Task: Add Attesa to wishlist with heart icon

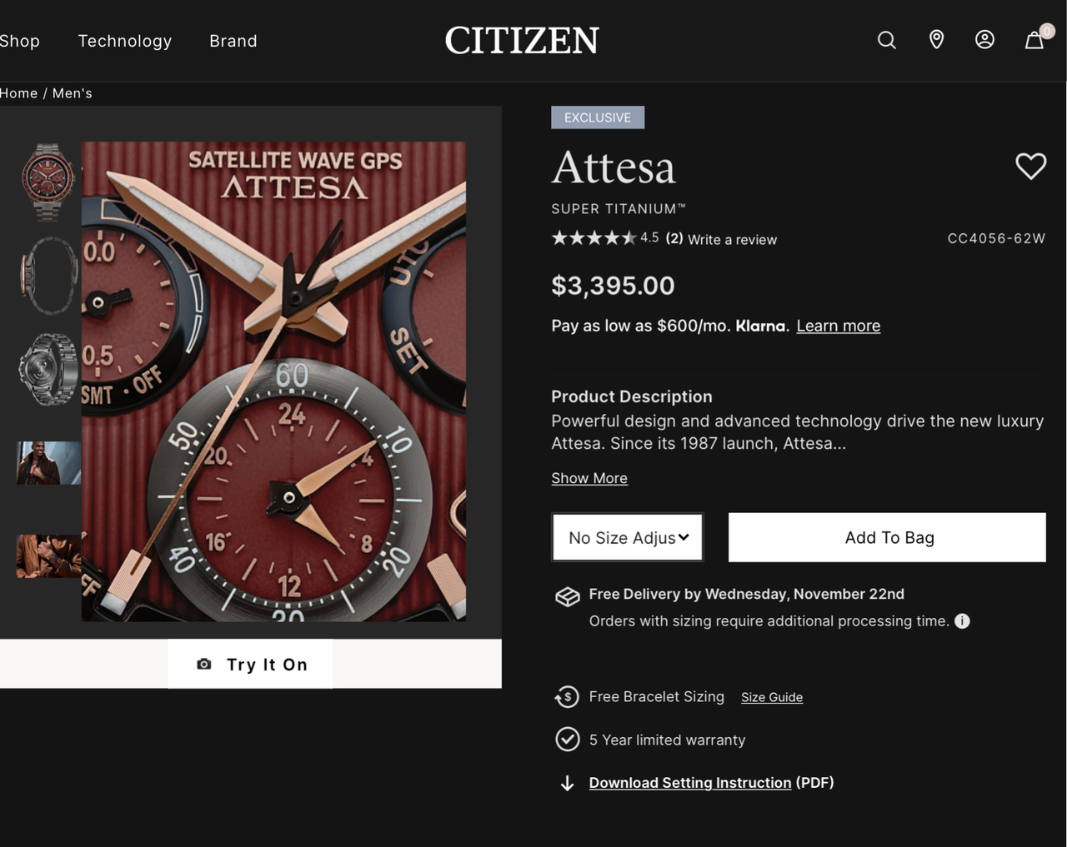Action: [x=1030, y=167]
